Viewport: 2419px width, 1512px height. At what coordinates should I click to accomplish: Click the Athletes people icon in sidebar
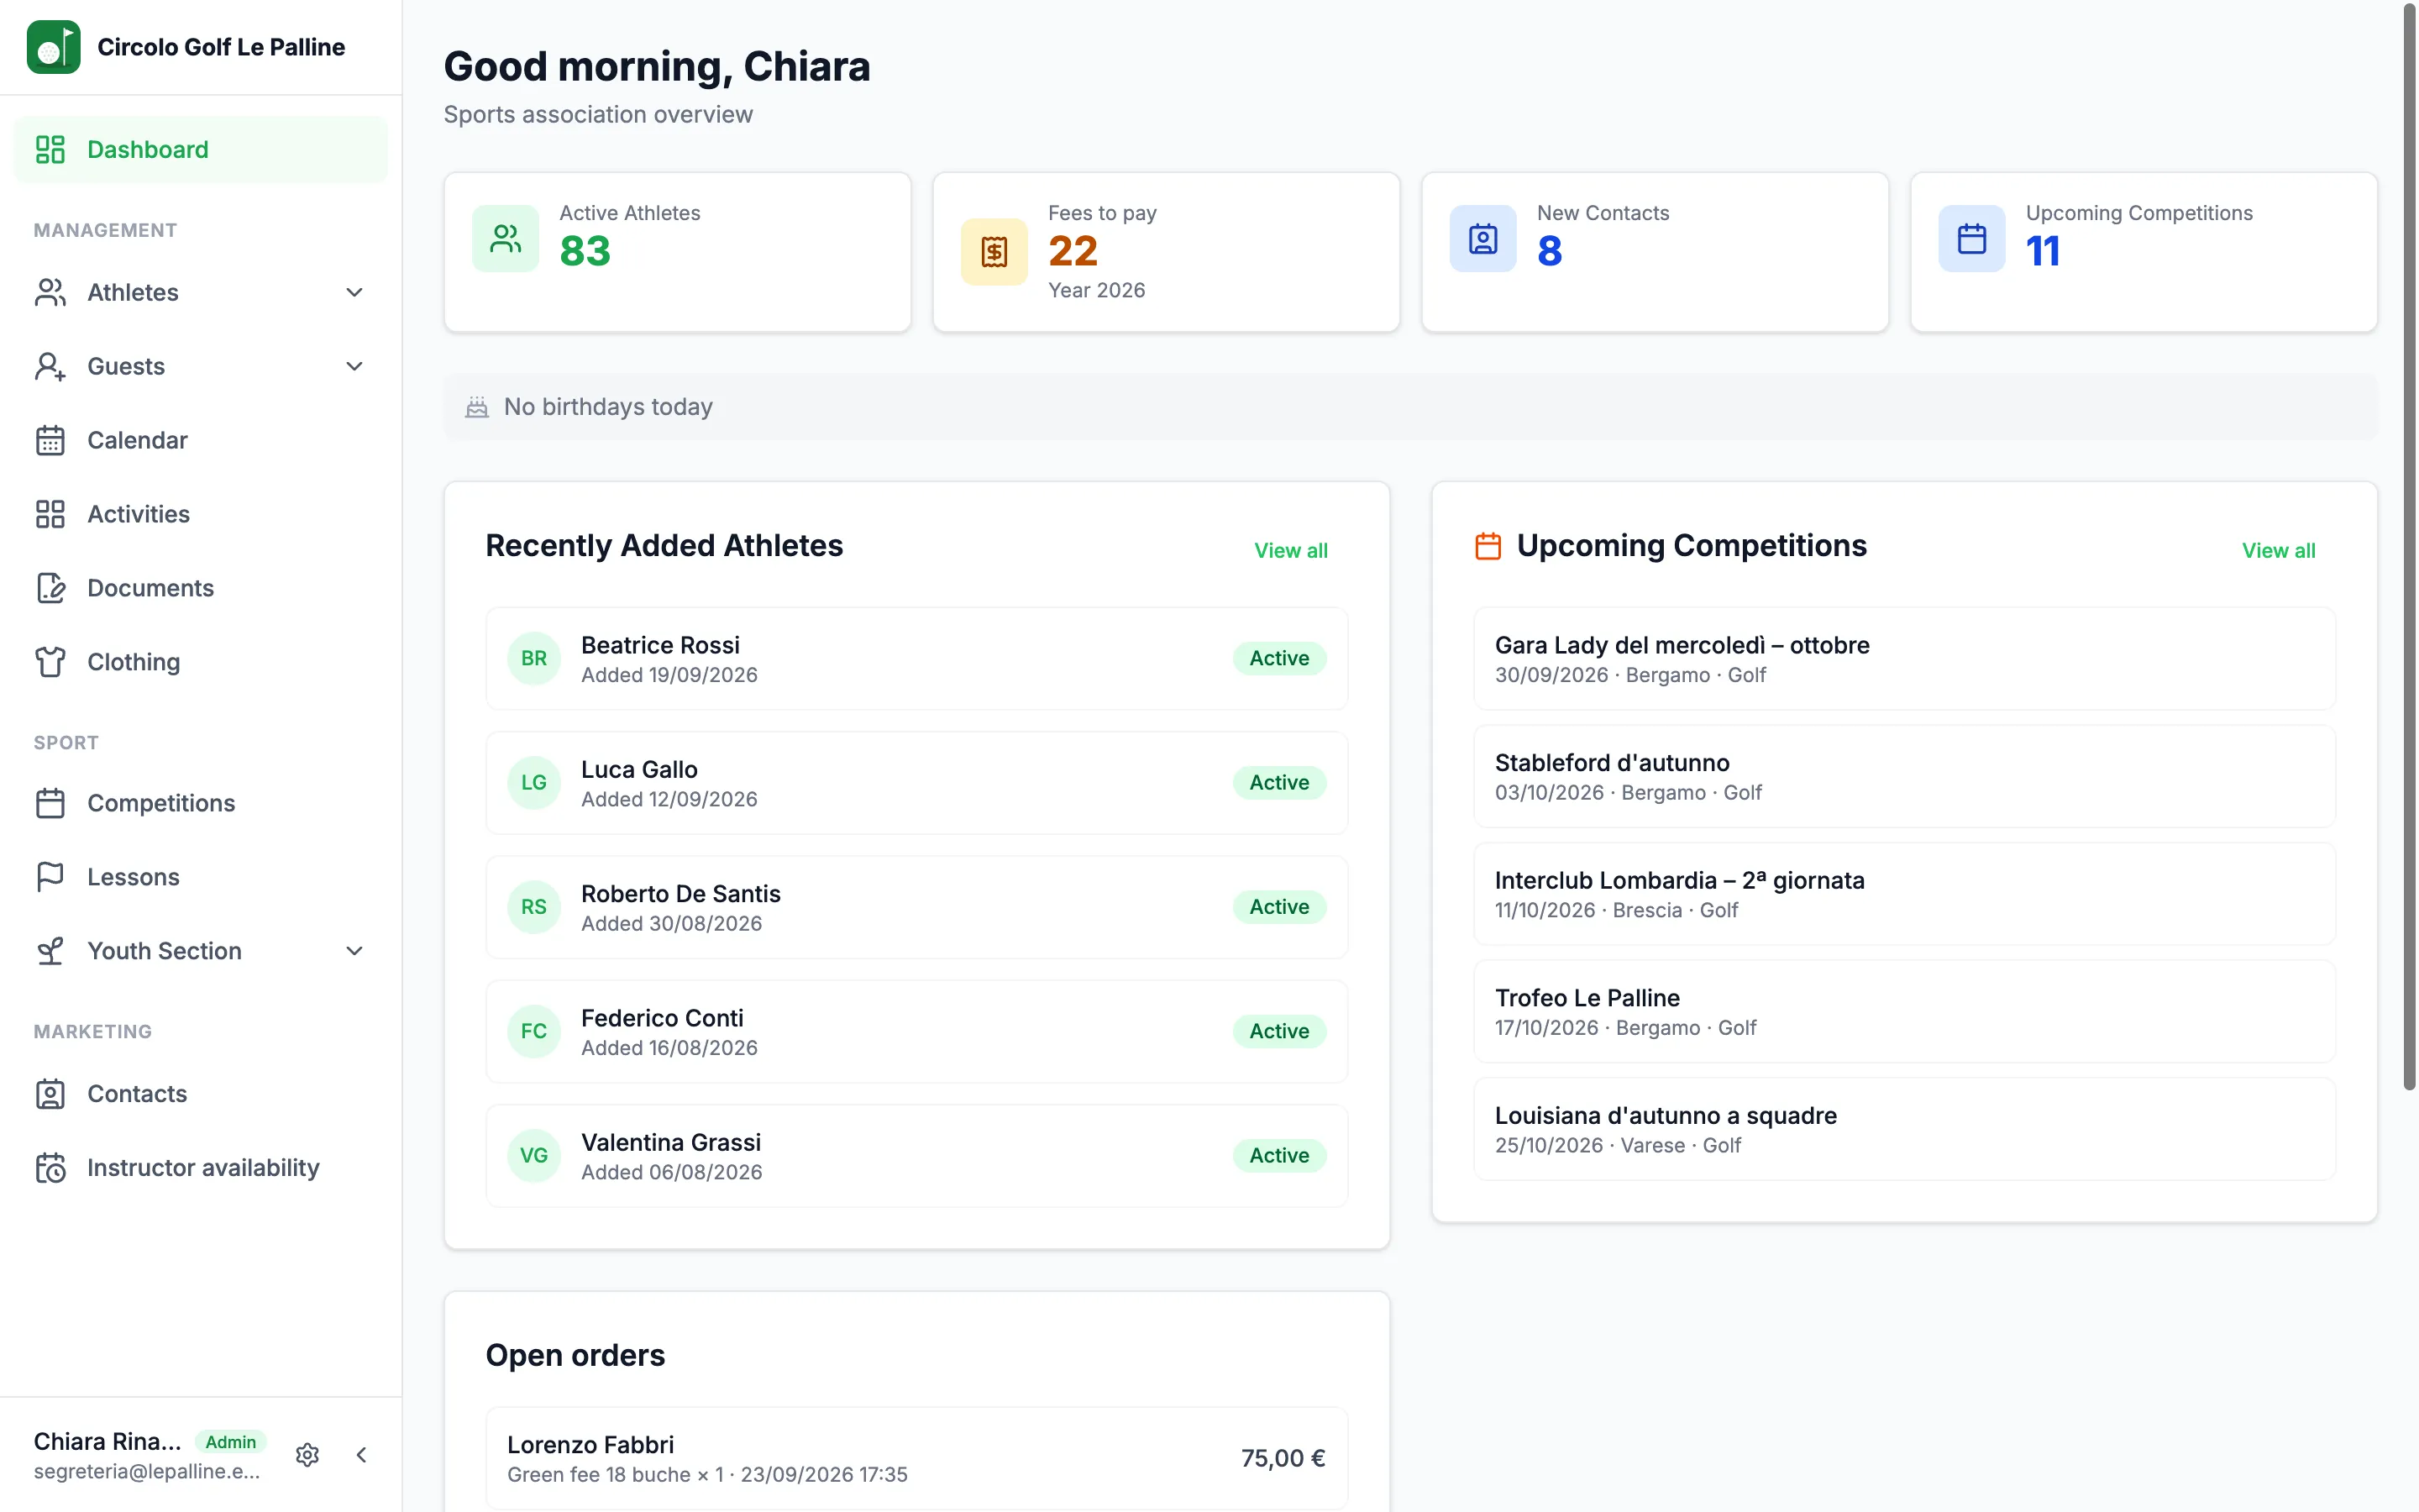(50, 292)
